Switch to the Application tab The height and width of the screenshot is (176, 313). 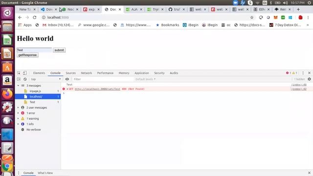pos(142,73)
